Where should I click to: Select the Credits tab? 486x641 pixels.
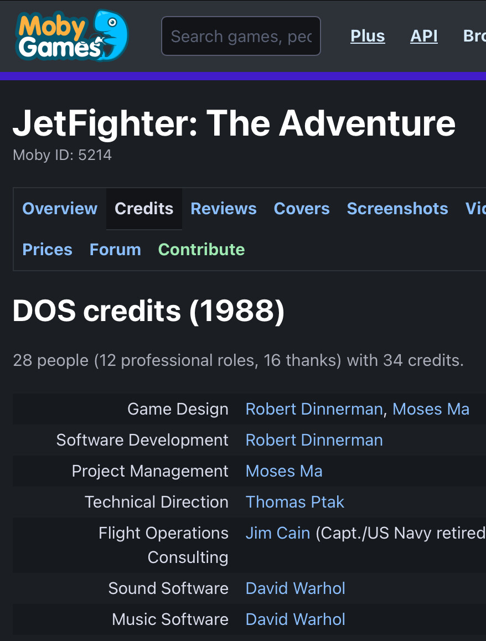[144, 209]
